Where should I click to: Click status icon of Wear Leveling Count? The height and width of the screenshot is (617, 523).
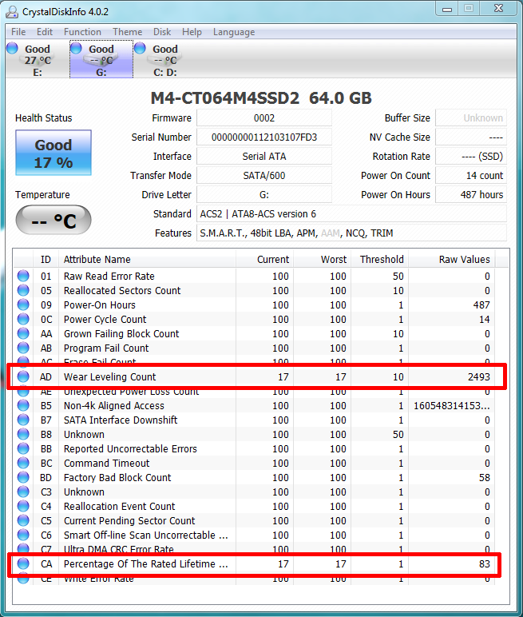(23, 376)
